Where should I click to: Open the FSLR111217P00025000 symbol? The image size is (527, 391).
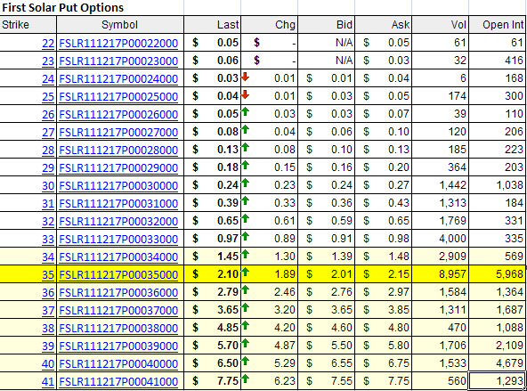coord(118,97)
